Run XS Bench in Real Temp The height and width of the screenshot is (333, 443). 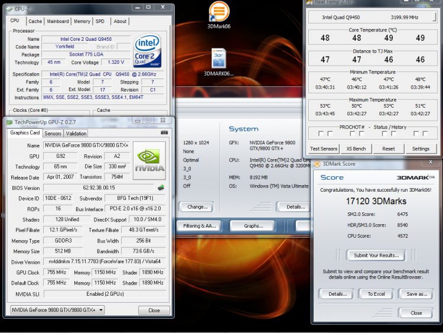click(x=356, y=148)
